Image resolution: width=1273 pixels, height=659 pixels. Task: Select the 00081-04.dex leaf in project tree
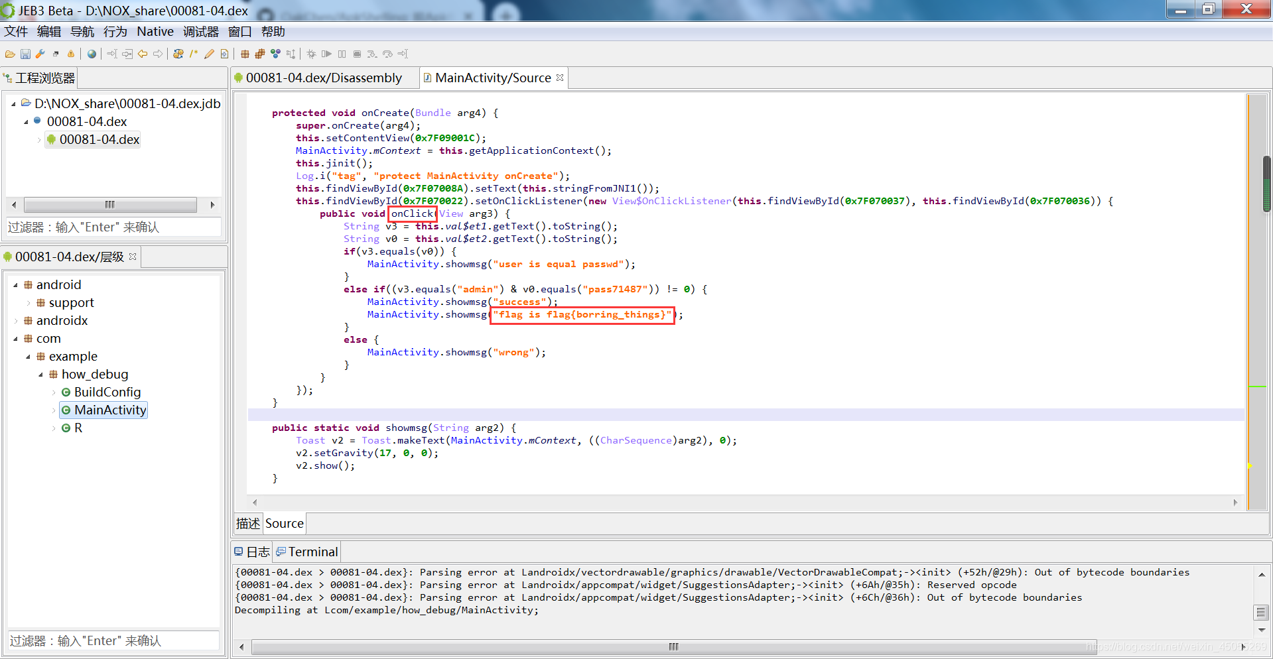(93, 140)
